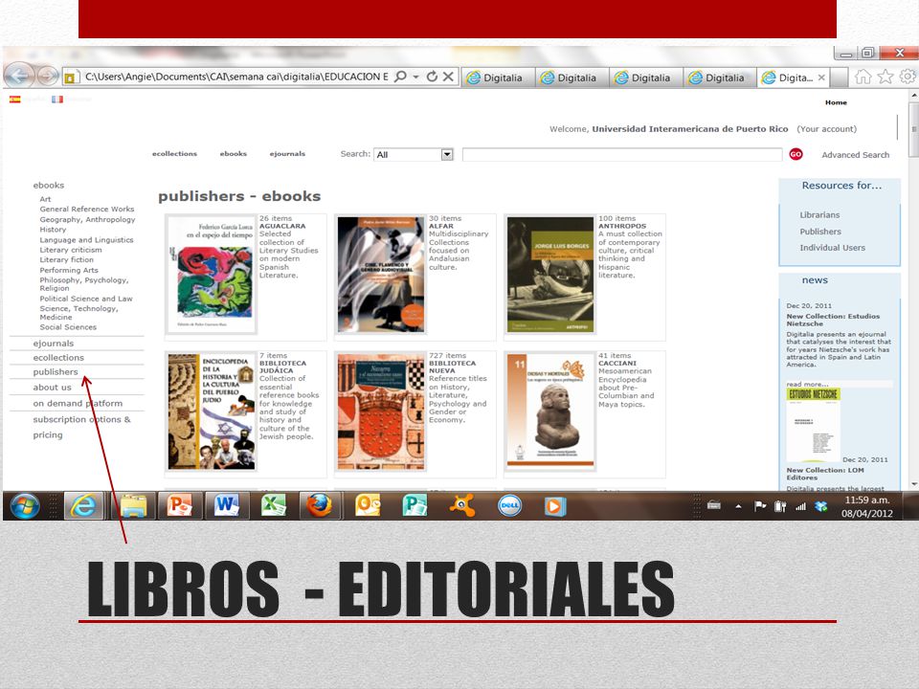The height and width of the screenshot is (689, 919).
Task: Switch site language with French flag
Action: click(x=56, y=100)
